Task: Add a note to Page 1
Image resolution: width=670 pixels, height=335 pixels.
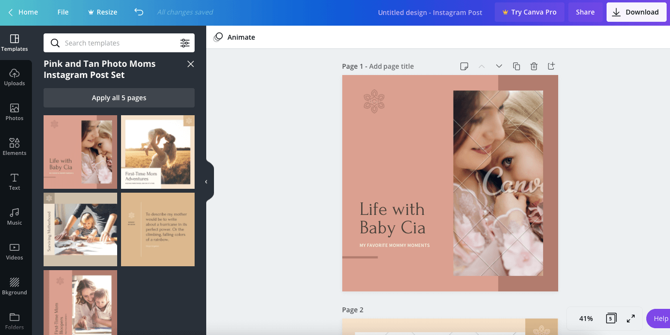Action: click(x=464, y=66)
